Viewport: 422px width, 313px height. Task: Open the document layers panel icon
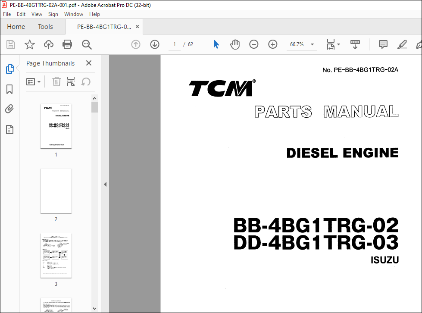[x=9, y=130]
